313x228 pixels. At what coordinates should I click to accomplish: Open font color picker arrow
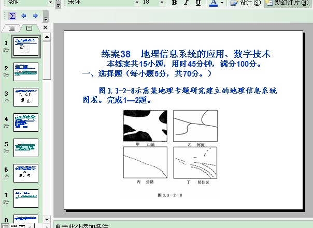pos(222,3)
